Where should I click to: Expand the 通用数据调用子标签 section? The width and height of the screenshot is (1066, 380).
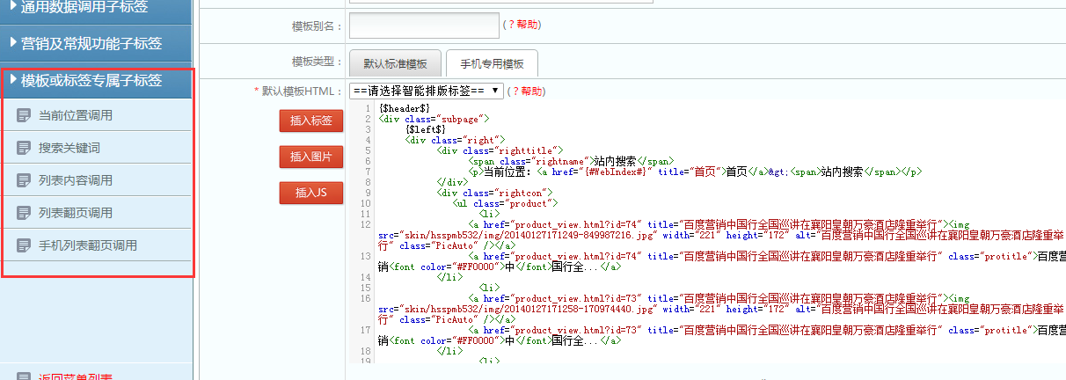[x=96, y=8]
